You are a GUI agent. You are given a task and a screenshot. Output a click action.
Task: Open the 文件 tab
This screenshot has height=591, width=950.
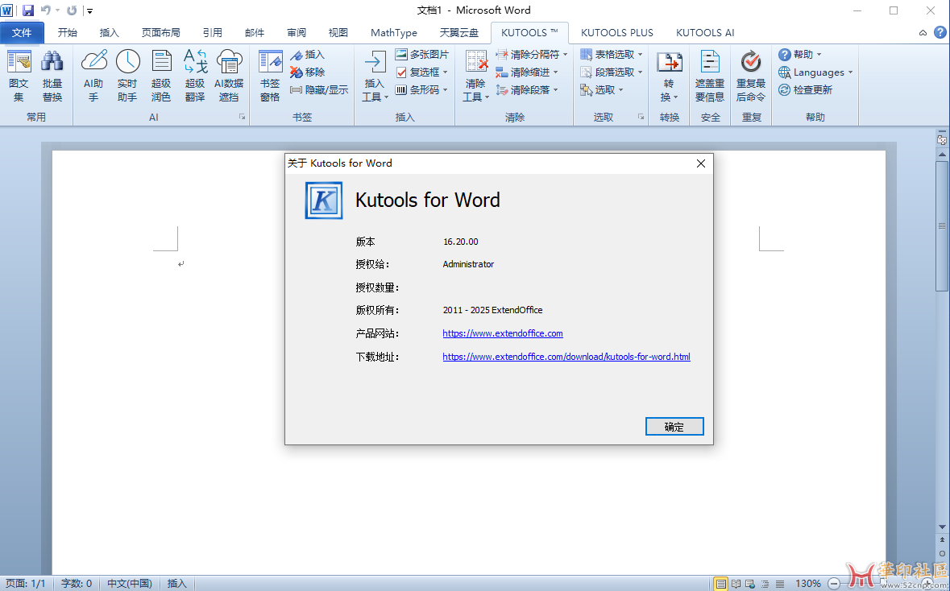[x=22, y=33]
